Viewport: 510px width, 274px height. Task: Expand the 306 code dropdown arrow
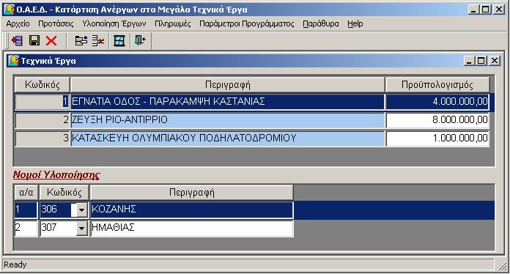coord(81,210)
